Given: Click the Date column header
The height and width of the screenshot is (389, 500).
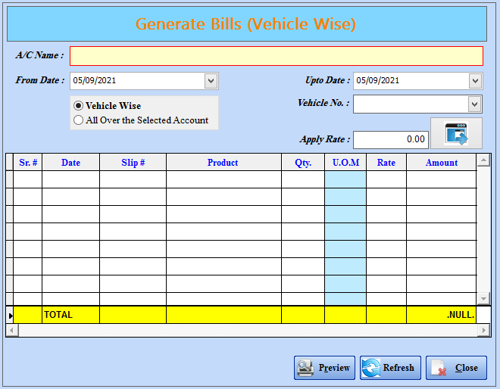Looking at the screenshot, I should click(x=70, y=163).
